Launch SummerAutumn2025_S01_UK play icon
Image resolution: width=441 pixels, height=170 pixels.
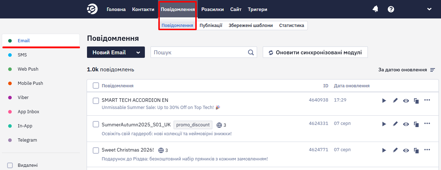[x=384, y=124]
